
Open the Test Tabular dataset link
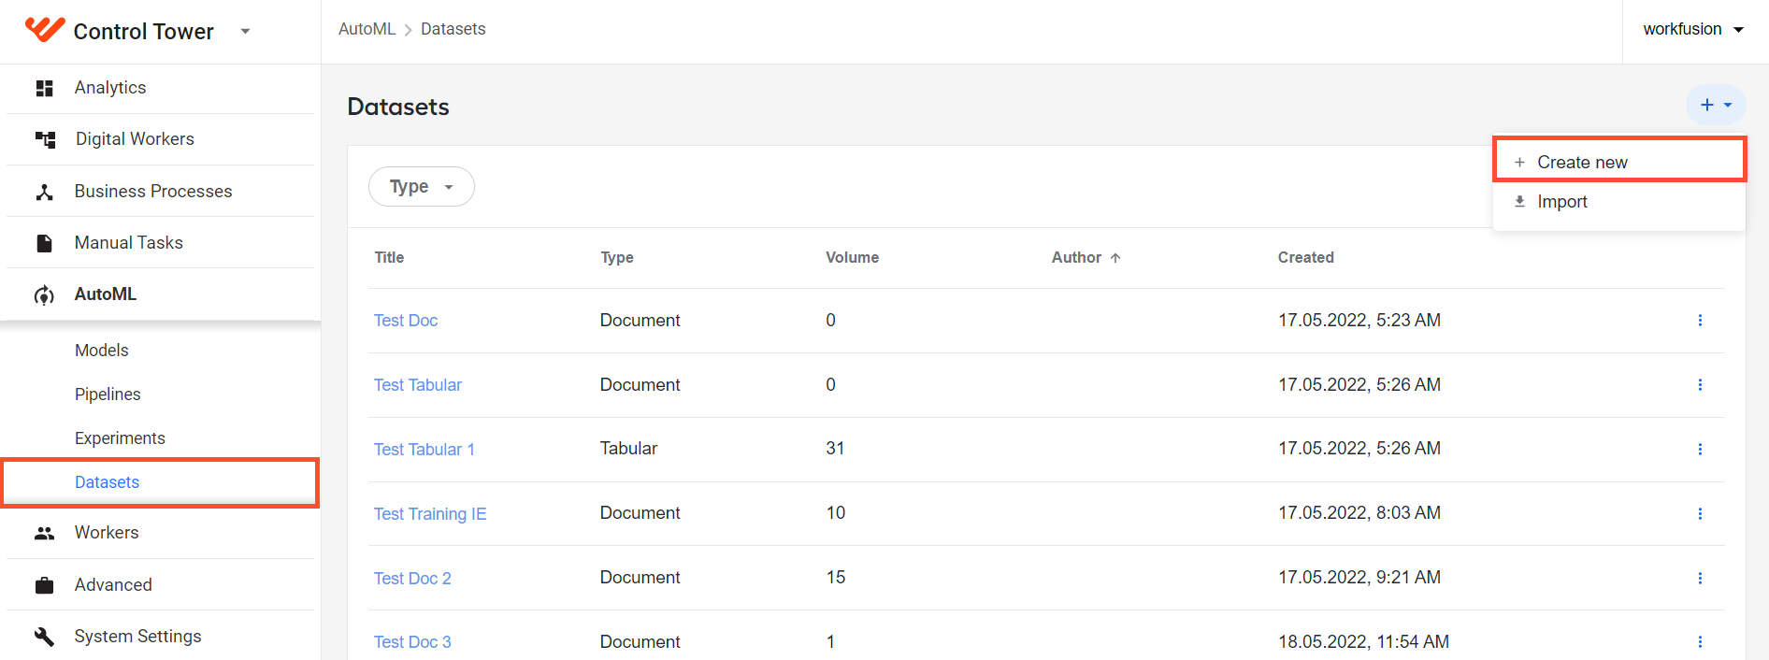pyautogui.click(x=418, y=385)
